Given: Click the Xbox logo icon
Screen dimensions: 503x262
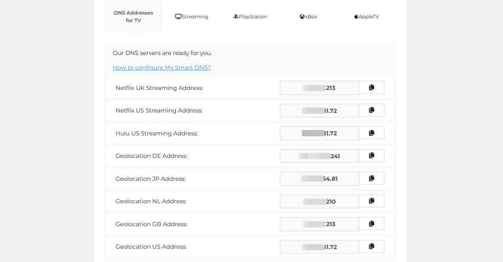Looking at the screenshot, I should (301, 16).
